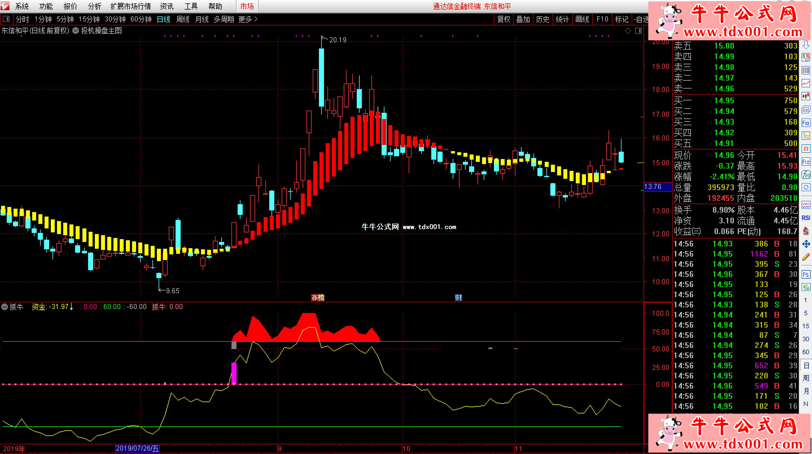This screenshot has width=812, height=454.
Task: Open the 分析 menu
Action: (94, 6)
